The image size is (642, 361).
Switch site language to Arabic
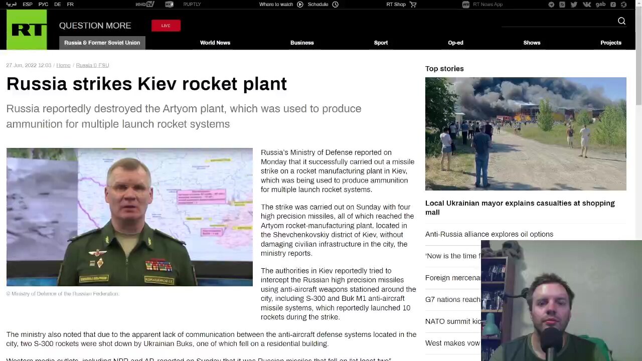[x=11, y=4]
